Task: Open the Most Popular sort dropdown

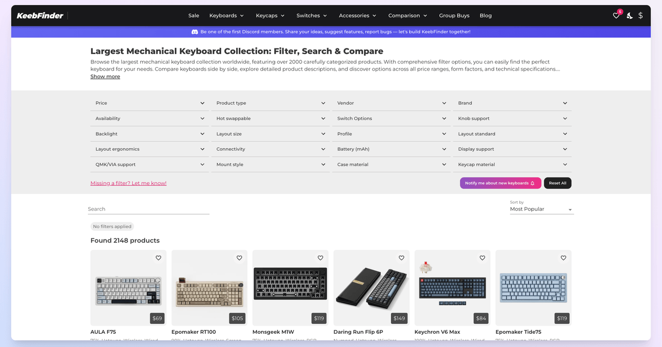Action: coord(542,209)
